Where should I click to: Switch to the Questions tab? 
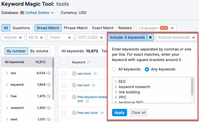click(x=21, y=28)
